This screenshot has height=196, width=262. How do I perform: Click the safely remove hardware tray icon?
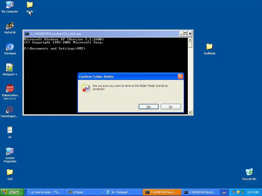[x=243, y=192]
